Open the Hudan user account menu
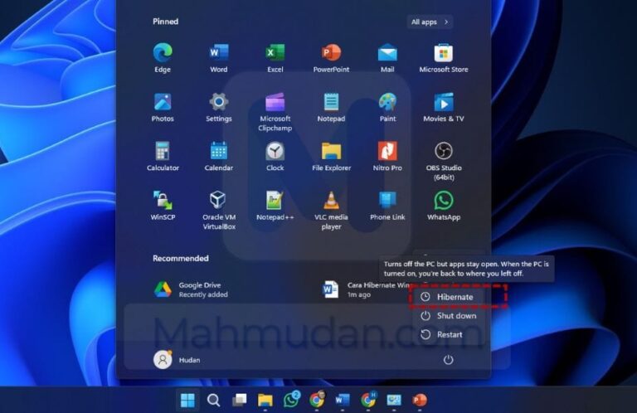This screenshot has height=413, width=637. click(177, 360)
